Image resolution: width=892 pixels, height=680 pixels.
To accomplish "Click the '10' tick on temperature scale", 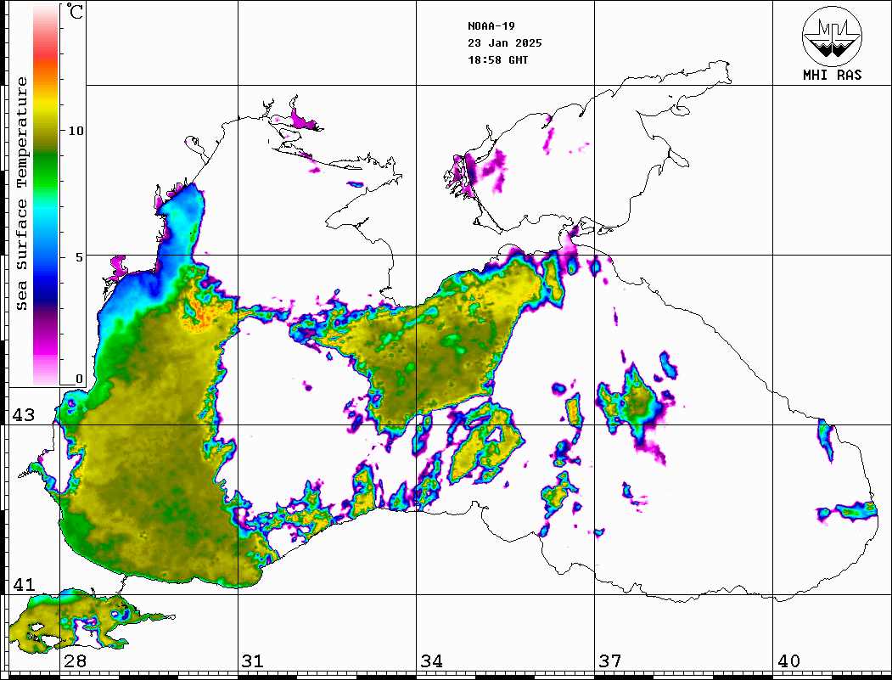I will [x=76, y=131].
